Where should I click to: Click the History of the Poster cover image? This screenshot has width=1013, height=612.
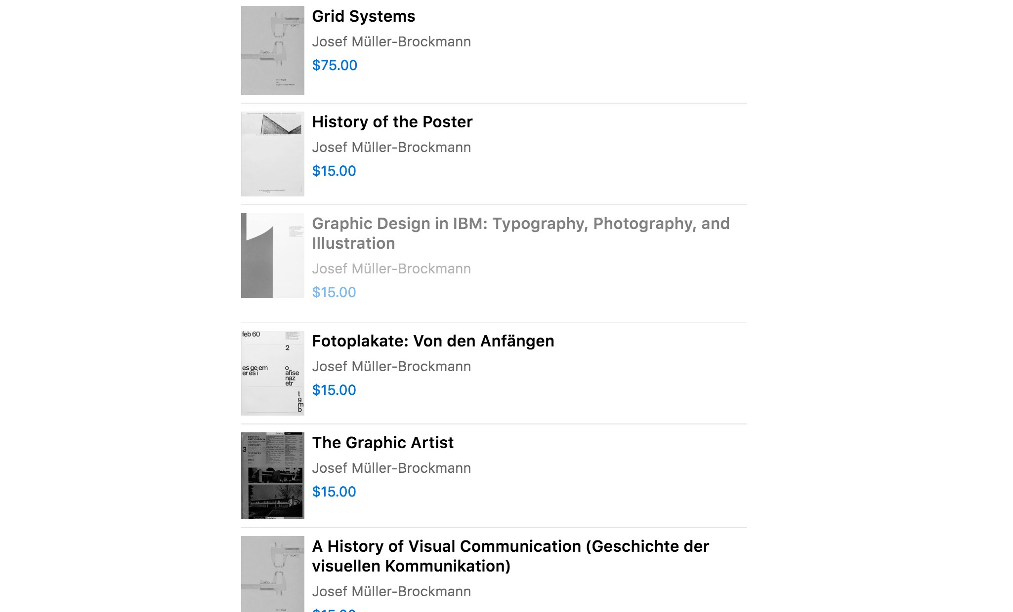click(272, 154)
